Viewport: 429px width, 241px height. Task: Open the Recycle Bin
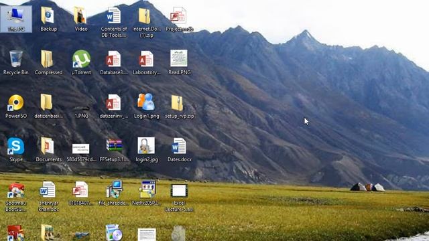[x=16, y=62]
